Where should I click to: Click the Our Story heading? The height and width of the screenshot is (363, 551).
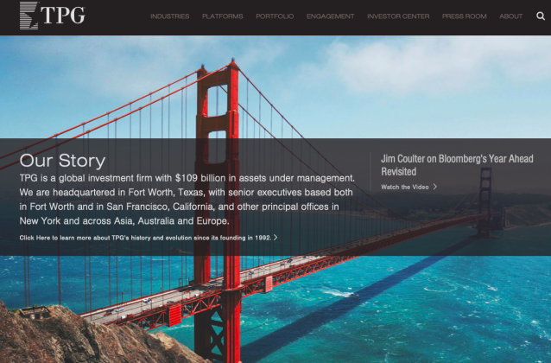pyautogui.click(x=62, y=161)
